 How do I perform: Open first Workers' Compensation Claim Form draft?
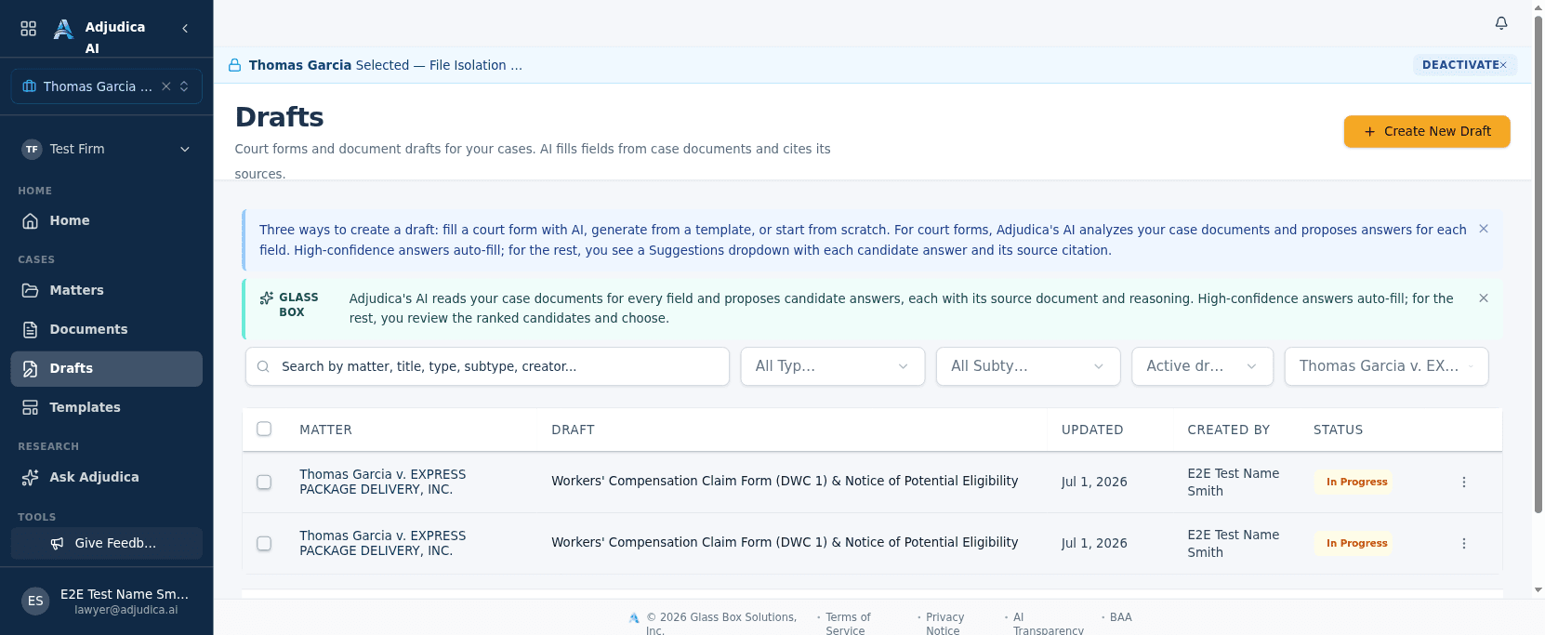[785, 481]
